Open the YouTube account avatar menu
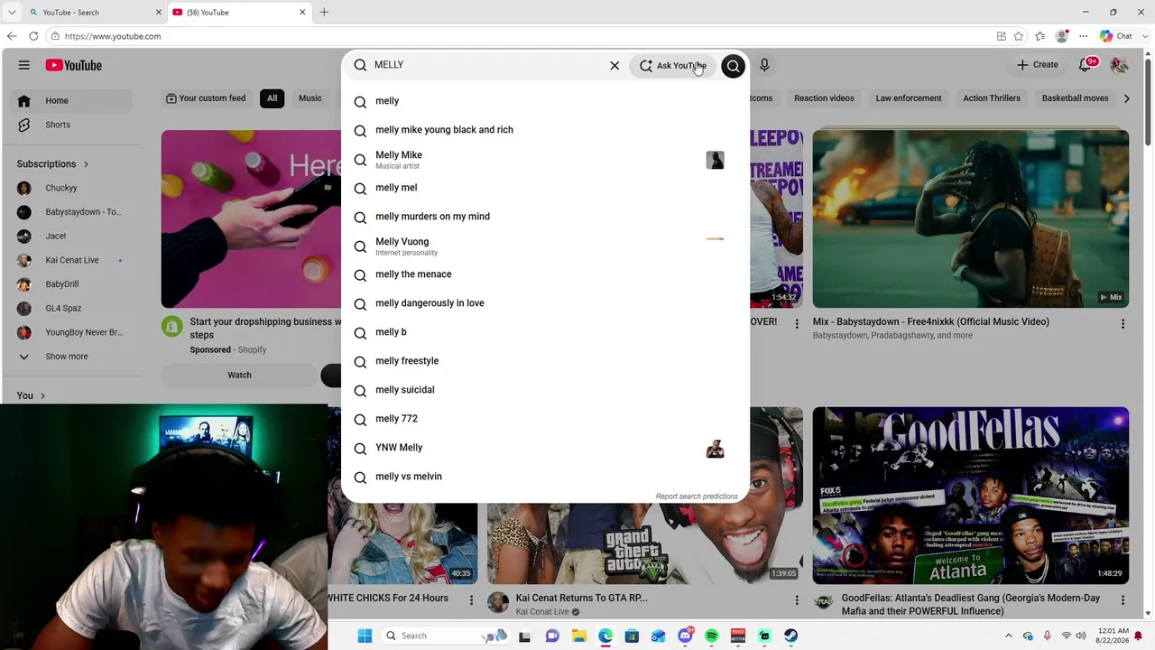1155x650 pixels. click(1119, 65)
